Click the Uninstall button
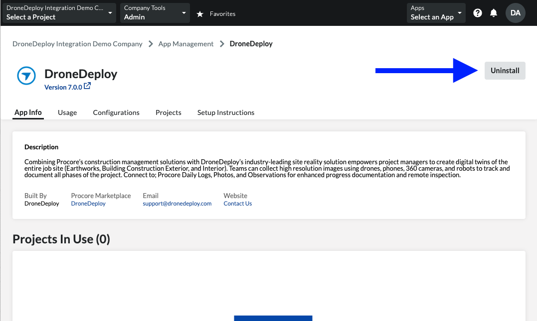This screenshot has height=321, width=537. click(x=505, y=71)
